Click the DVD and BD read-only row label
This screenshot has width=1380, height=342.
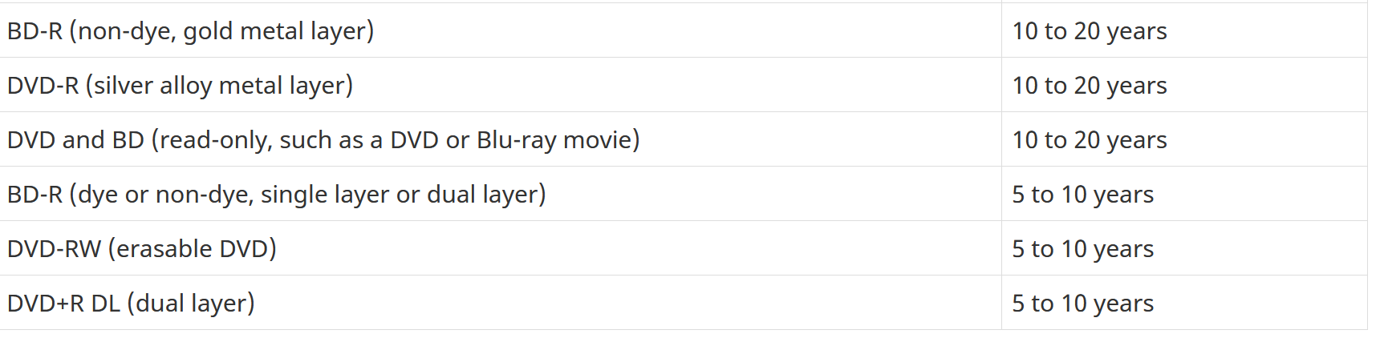pos(323,140)
